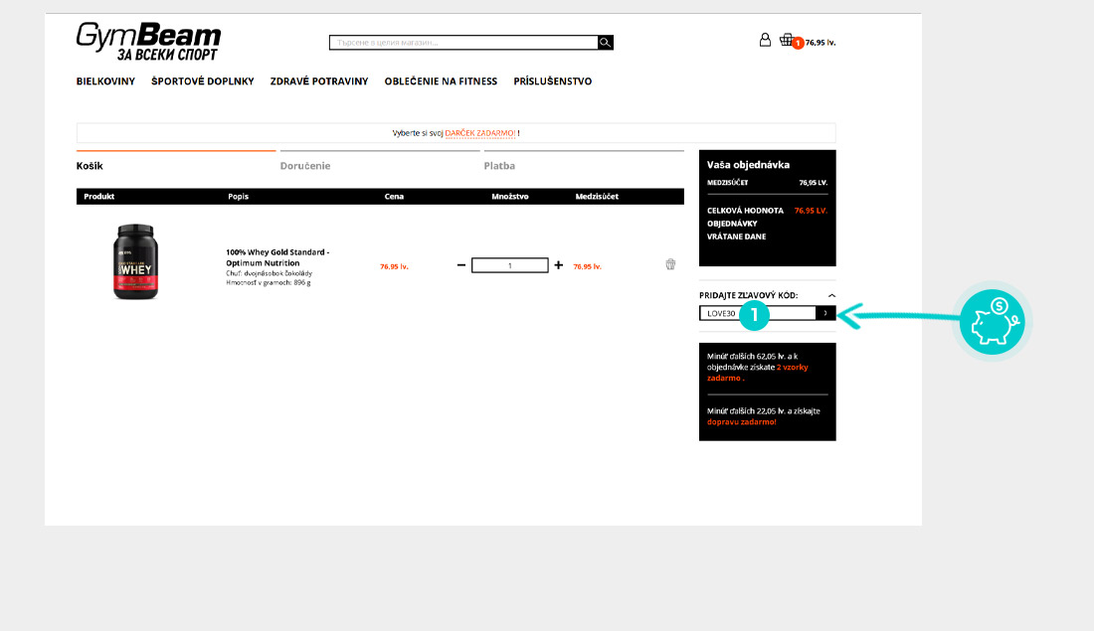Click the Cena column header
1094x631 pixels.
point(394,197)
